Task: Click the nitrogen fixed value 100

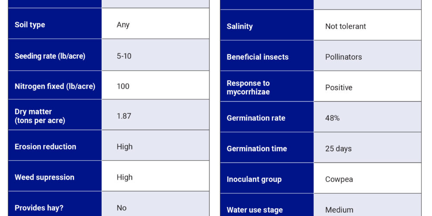Action: pos(123,86)
